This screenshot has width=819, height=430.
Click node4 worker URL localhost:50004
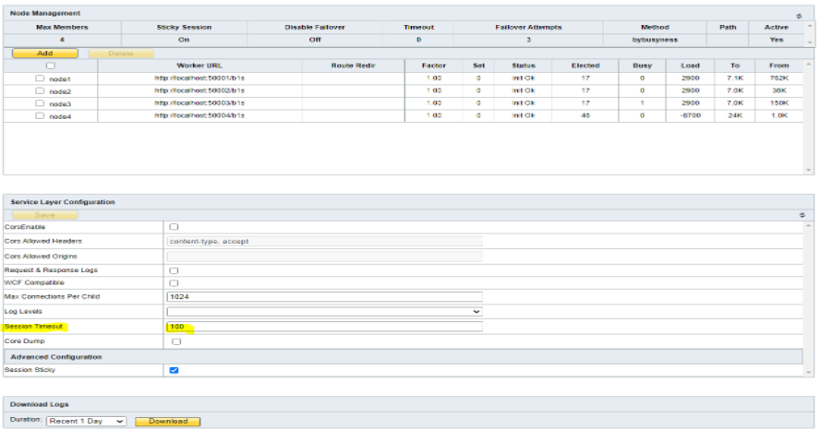pos(199,116)
